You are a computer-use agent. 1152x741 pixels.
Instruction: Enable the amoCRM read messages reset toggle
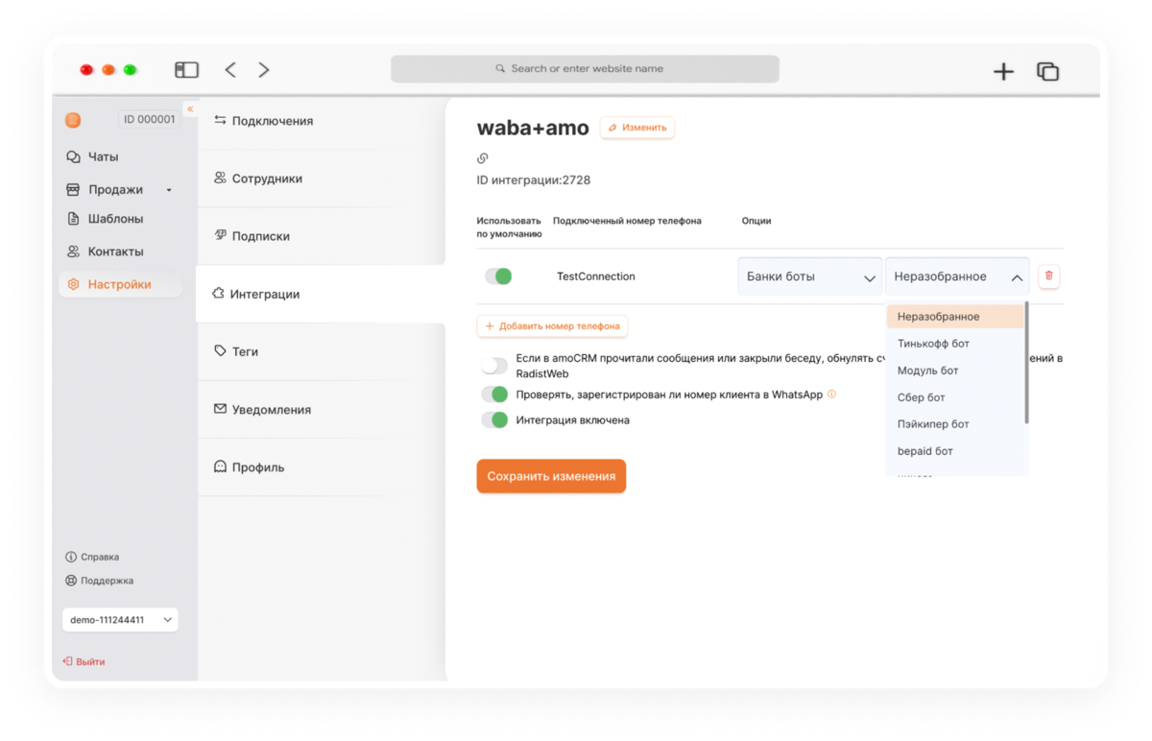[494, 366]
